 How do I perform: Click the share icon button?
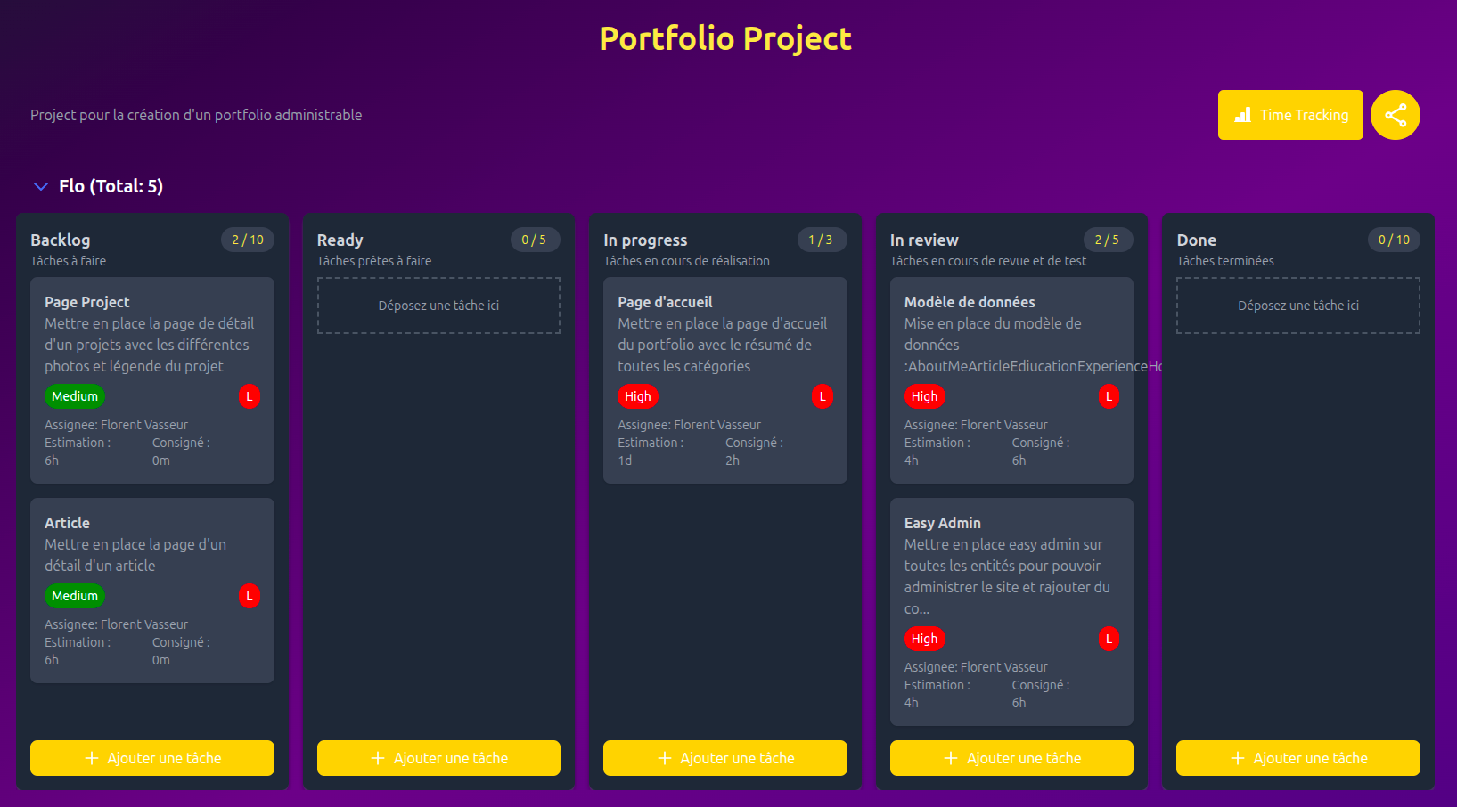1395,115
